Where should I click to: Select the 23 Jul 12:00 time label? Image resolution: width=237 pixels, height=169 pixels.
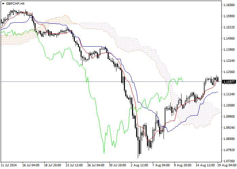coord(74,165)
